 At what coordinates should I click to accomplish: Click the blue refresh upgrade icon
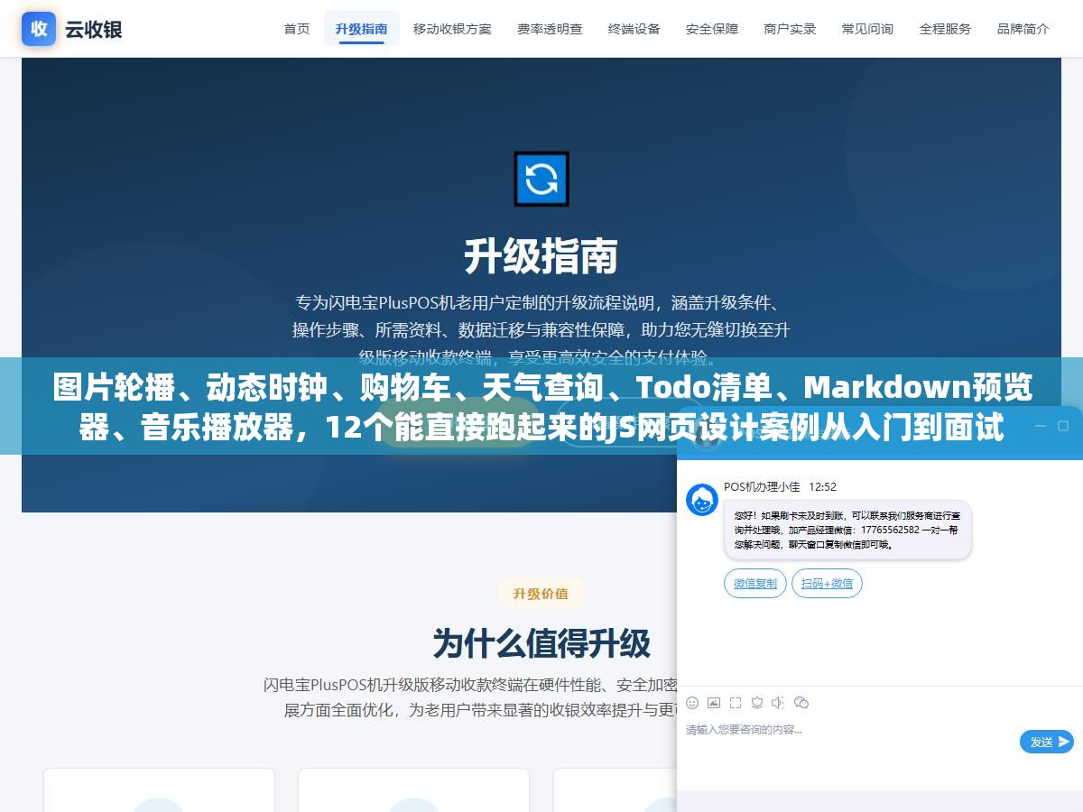[541, 179]
